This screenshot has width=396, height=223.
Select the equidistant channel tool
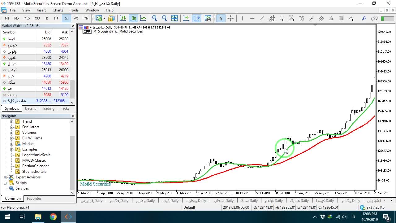(272, 18)
